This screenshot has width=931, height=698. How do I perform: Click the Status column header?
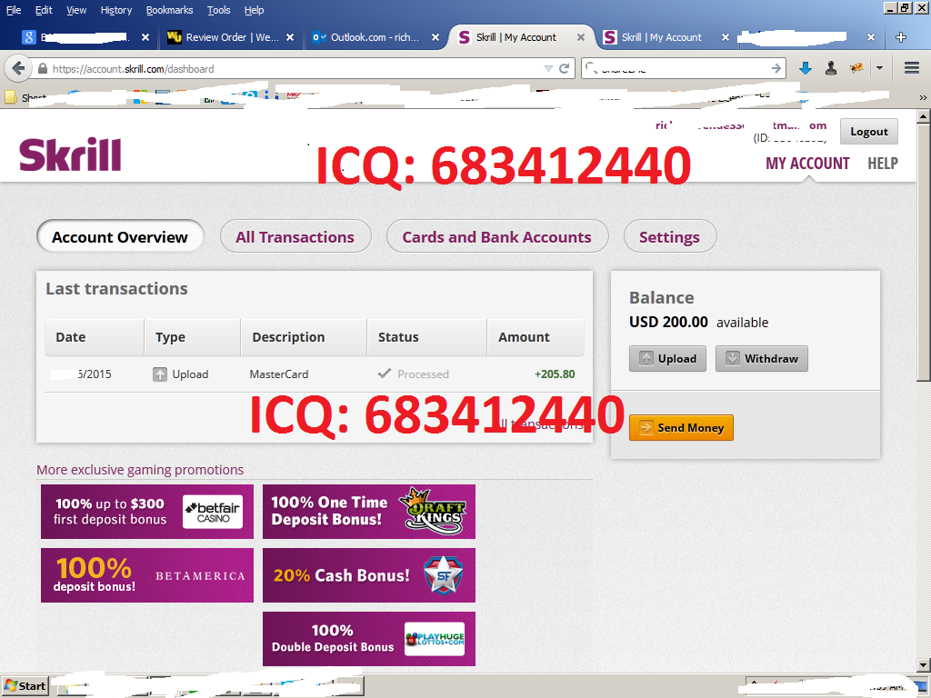[427, 337]
